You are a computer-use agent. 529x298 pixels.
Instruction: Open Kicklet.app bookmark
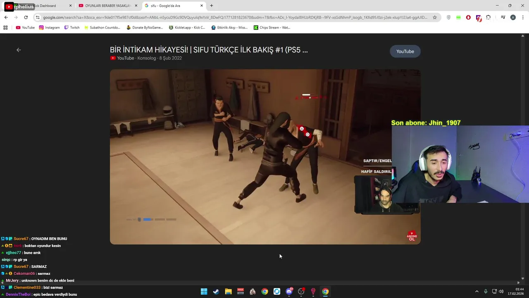tap(187, 28)
